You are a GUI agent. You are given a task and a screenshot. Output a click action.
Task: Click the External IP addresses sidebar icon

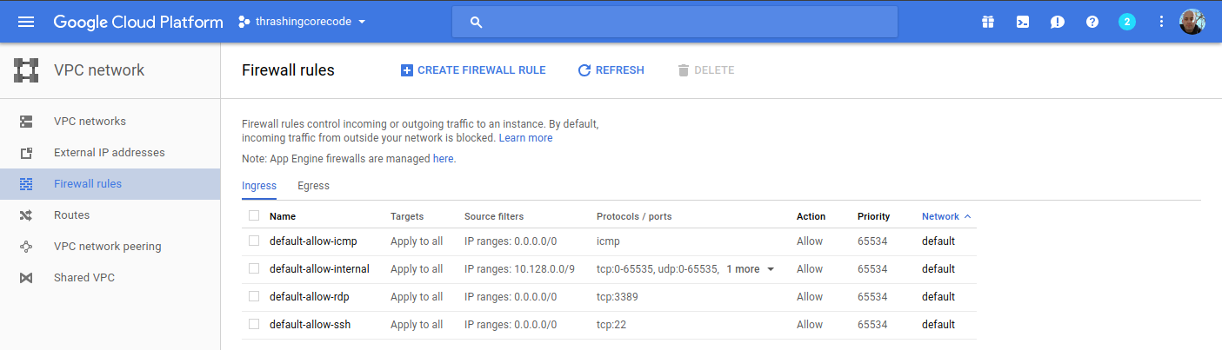(26, 153)
